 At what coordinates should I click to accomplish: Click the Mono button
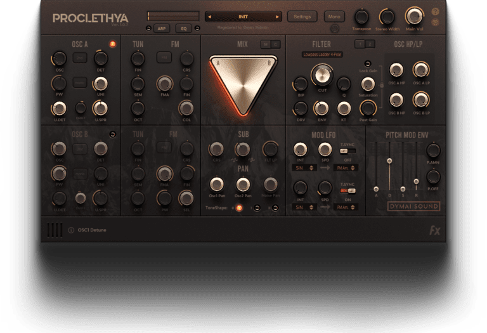pos(334,16)
